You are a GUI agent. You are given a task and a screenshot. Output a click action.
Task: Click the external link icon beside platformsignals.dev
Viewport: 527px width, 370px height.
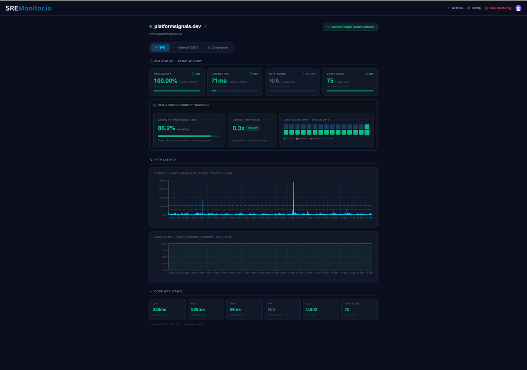(x=205, y=27)
